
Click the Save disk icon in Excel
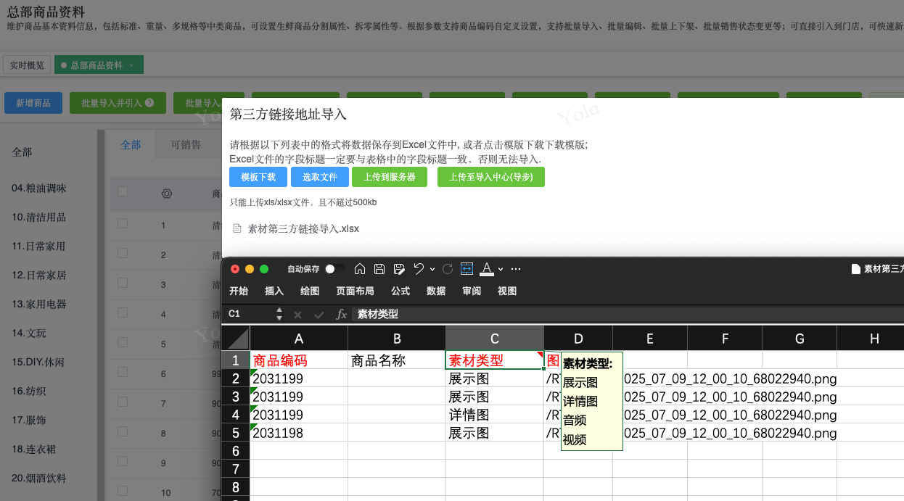point(379,269)
